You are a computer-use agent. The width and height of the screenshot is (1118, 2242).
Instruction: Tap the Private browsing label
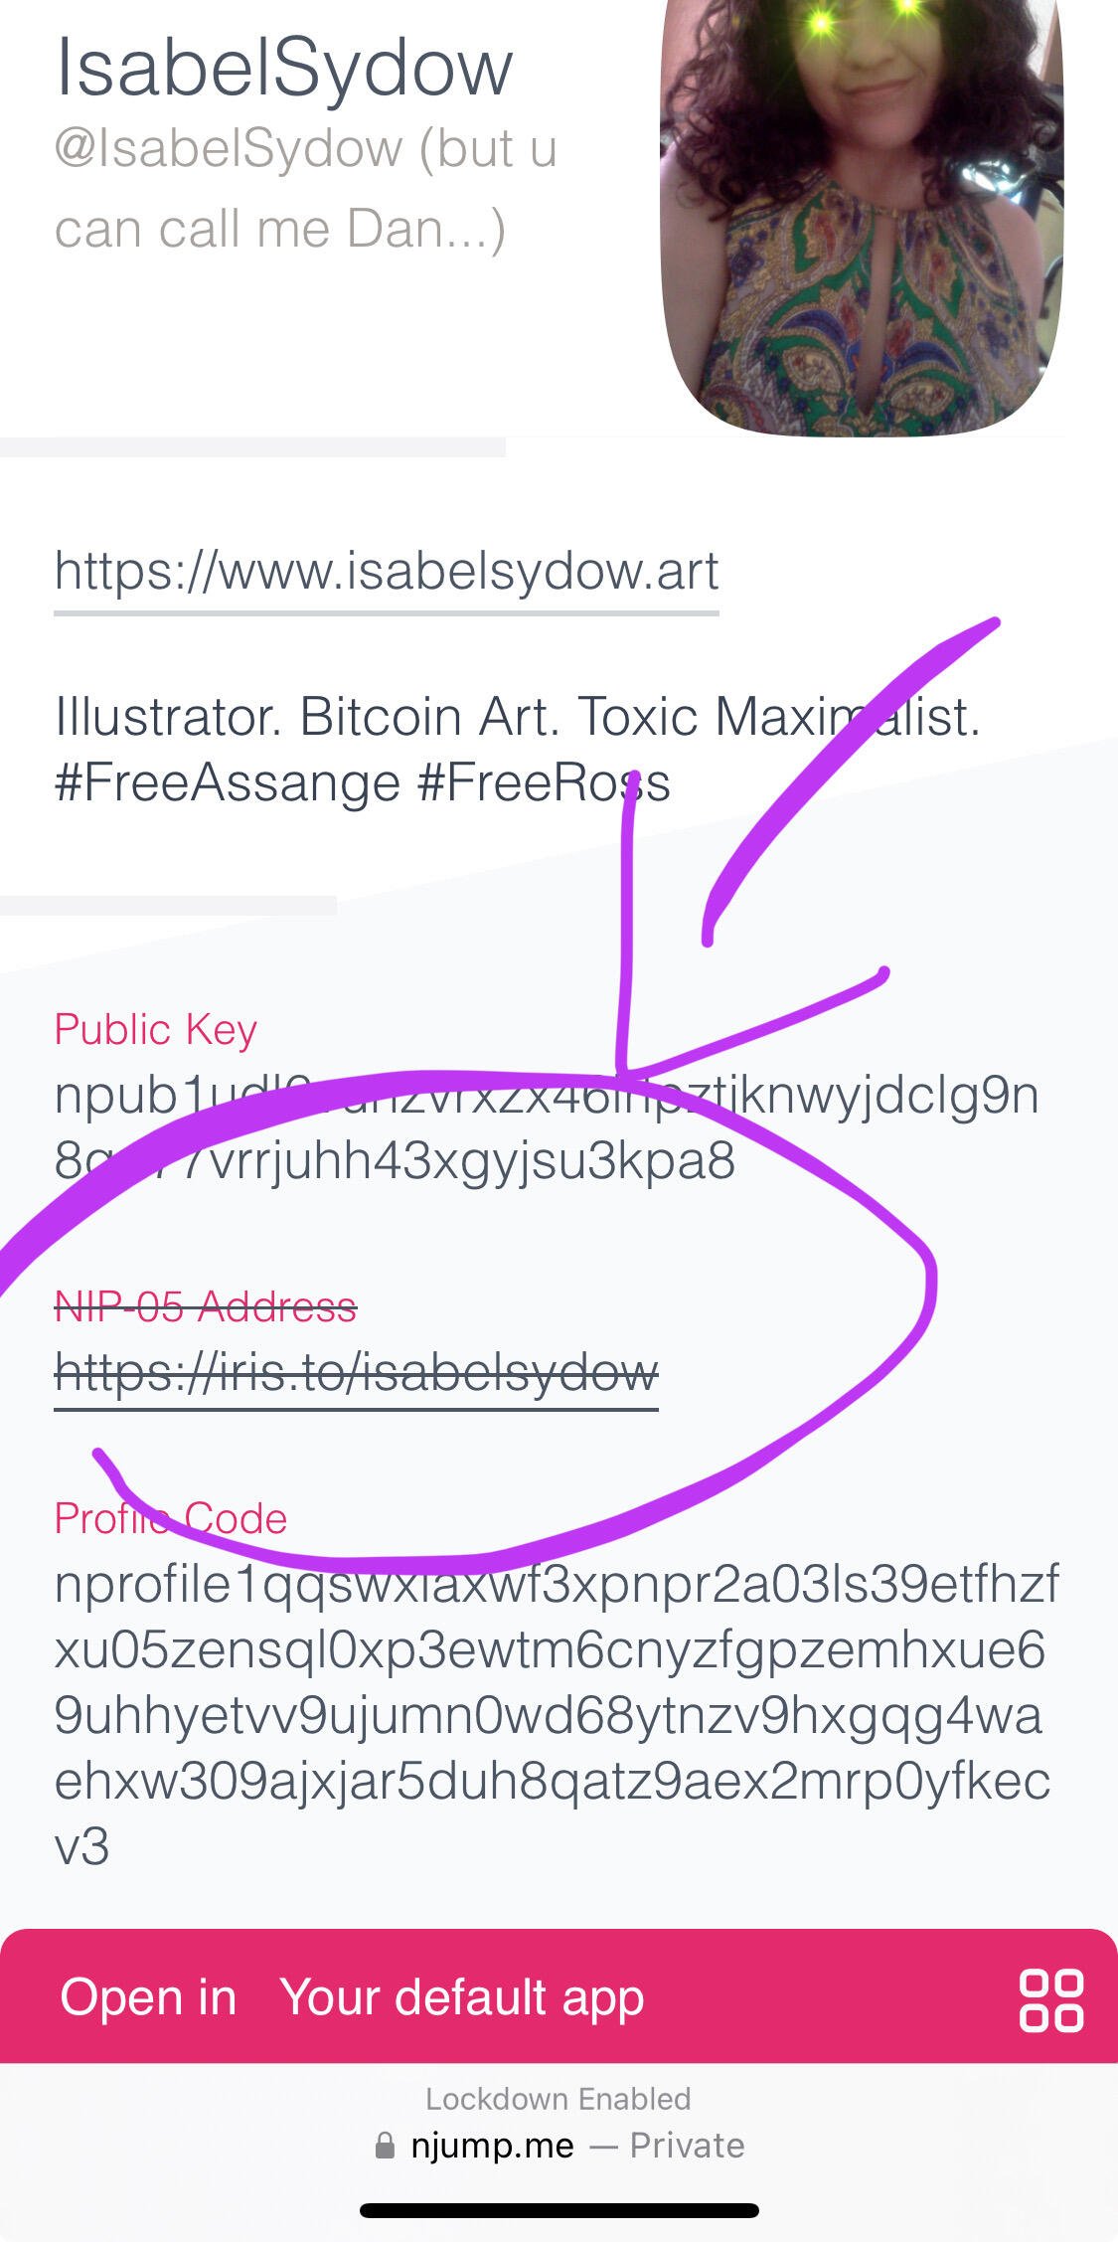coord(688,2146)
